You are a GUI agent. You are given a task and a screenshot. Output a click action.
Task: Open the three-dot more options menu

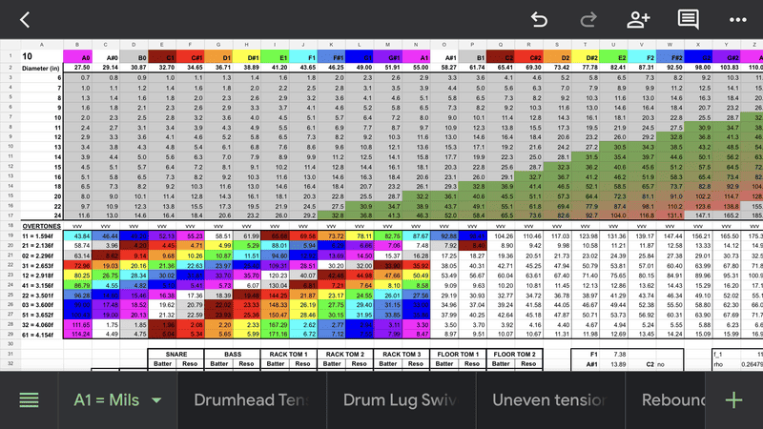pos(737,19)
